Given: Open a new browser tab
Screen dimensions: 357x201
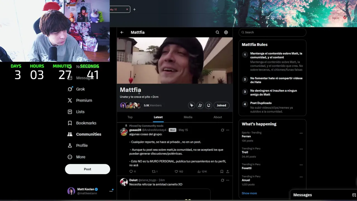Looking at the screenshot, I should (x=134, y=9).
